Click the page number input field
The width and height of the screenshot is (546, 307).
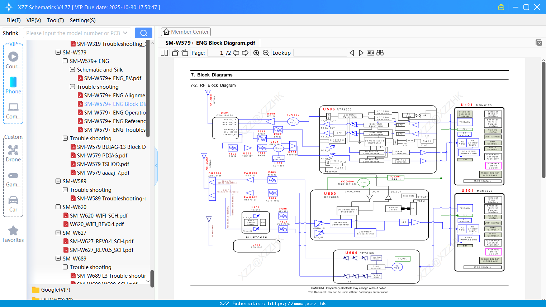(216, 53)
